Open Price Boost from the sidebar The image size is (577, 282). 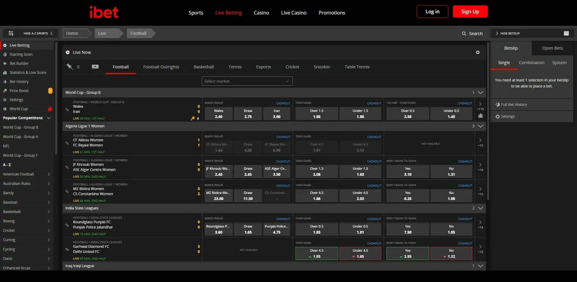(19, 90)
